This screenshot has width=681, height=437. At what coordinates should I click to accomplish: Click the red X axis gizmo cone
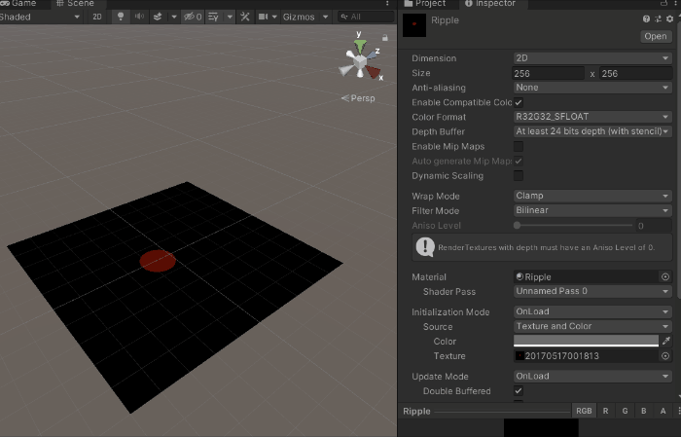pyautogui.click(x=373, y=71)
